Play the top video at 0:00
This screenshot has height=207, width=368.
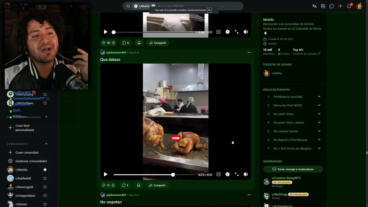(106, 32)
